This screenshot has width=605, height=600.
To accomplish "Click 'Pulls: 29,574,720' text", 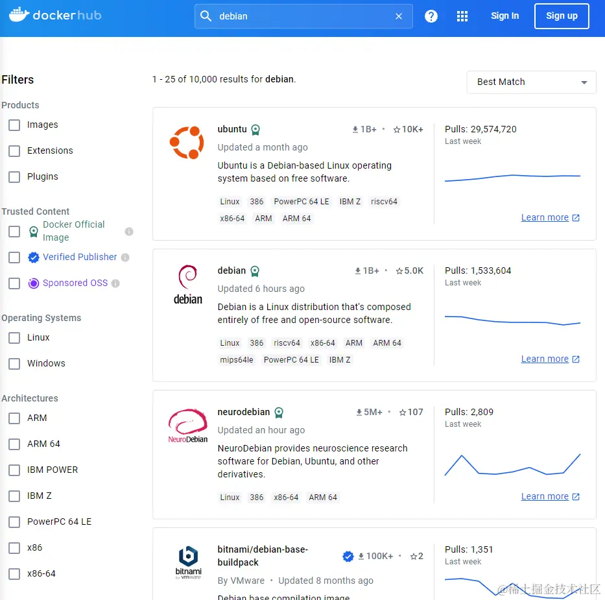I will [480, 129].
